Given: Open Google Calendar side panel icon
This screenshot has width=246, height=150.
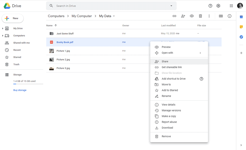Looking at the screenshot, I should (241, 17).
